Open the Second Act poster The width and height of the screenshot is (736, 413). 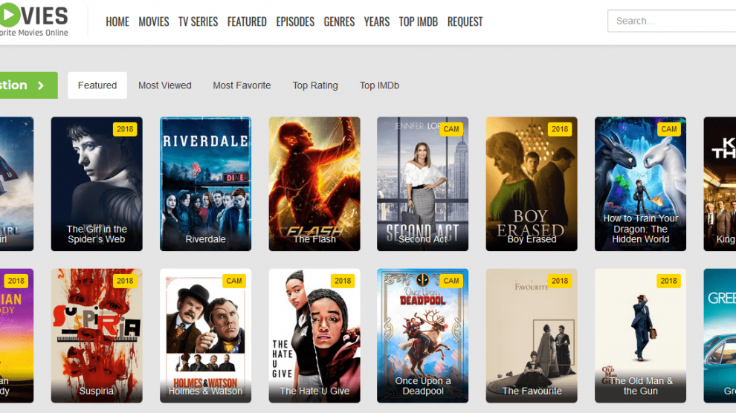click(x=422, y=183)
